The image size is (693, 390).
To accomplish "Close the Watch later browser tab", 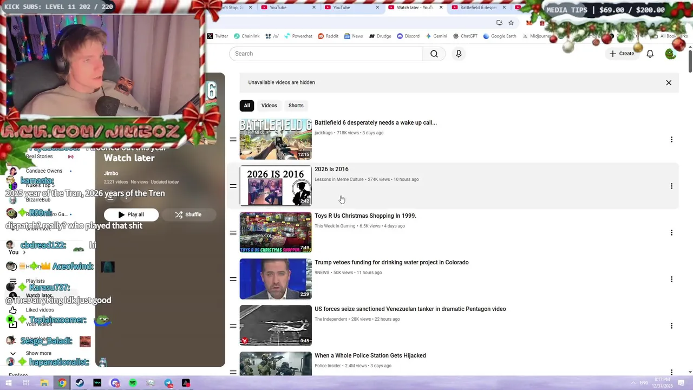I will [x=441, y=8].
